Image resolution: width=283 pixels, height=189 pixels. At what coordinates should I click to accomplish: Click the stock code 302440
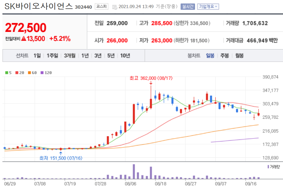(x=83, y=7)
